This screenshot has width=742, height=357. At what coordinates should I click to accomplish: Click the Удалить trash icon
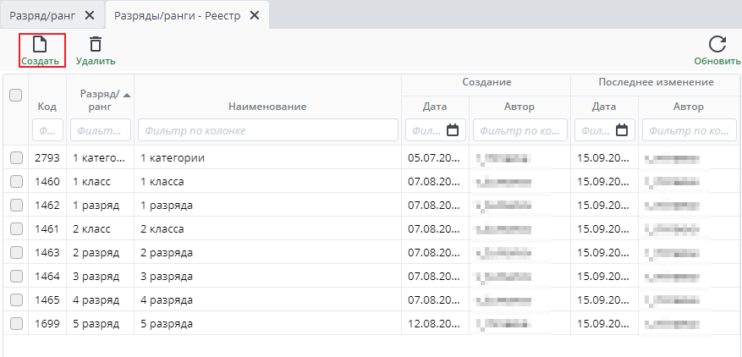coord(96,45)
